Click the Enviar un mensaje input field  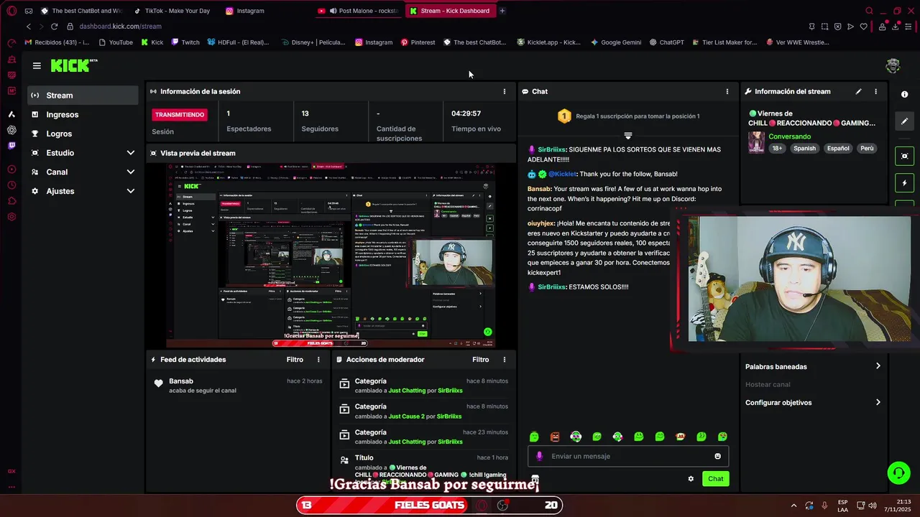pyautogui.click(x=629, y=456)
